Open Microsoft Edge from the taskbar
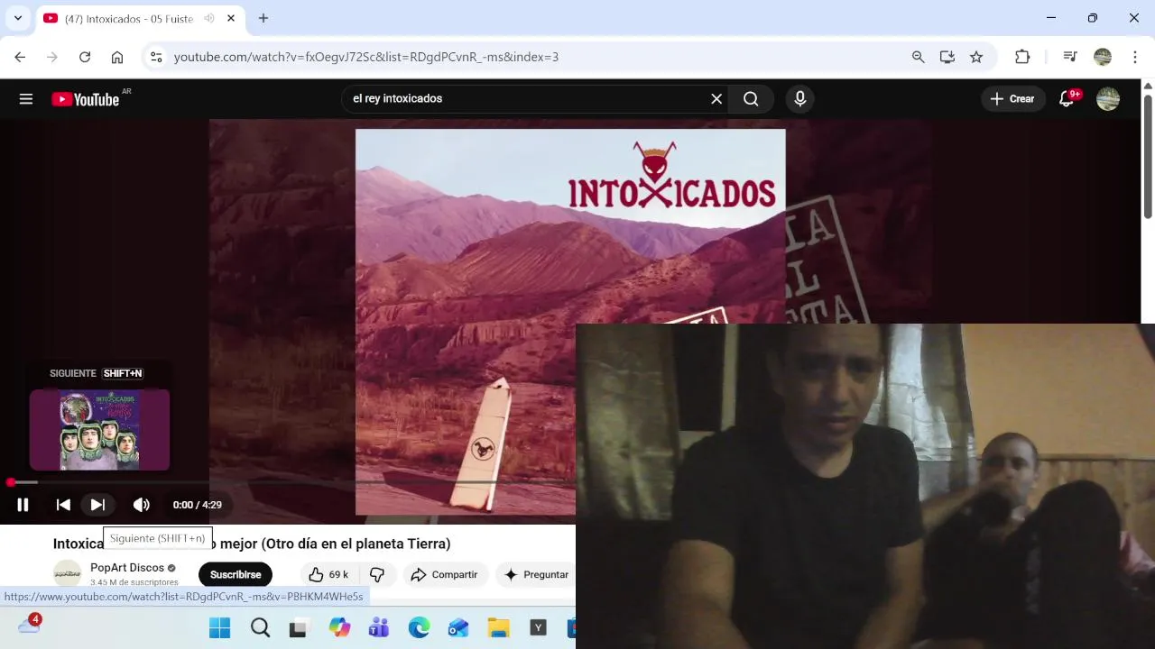The width and height of the screenshot is (1155, 649). pos(419,628)
